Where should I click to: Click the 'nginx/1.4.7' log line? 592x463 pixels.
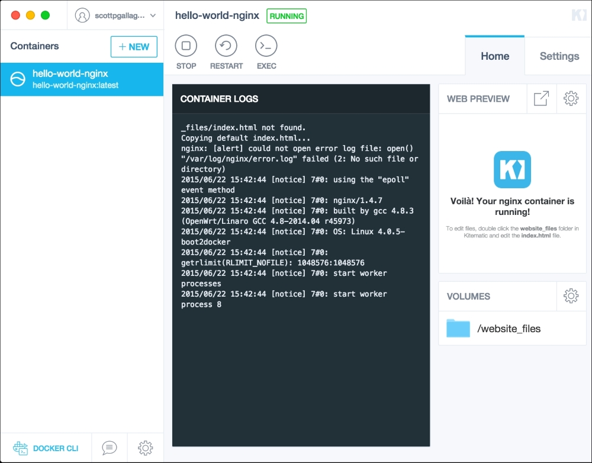pyautogui.click(x=282, y=200)
